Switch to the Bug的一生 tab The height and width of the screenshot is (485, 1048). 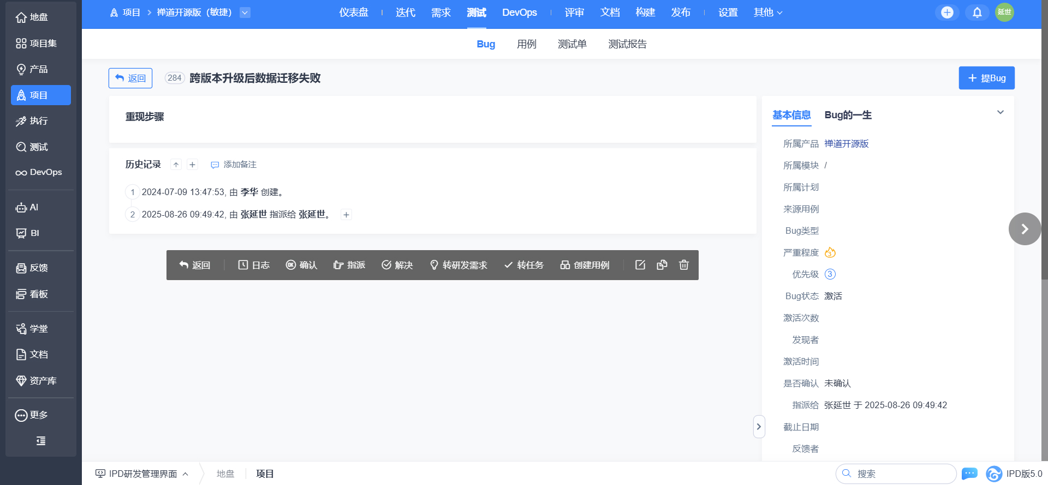tap(848, 115)
